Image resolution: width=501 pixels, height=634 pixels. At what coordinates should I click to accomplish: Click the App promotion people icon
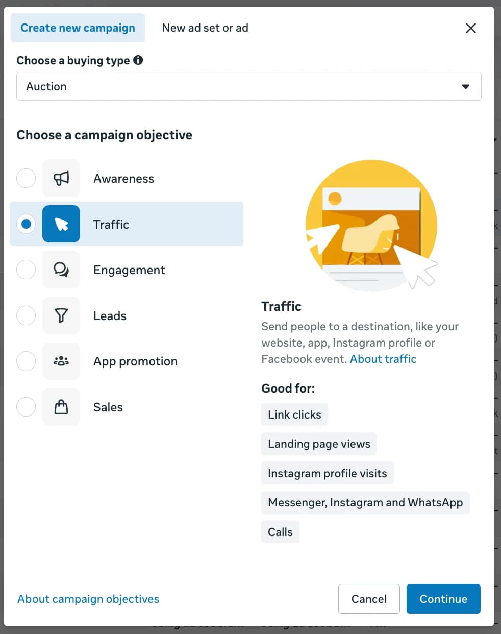61,361
